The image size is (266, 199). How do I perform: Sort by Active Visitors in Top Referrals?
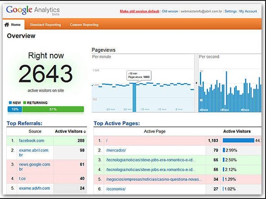coord(70,131)
